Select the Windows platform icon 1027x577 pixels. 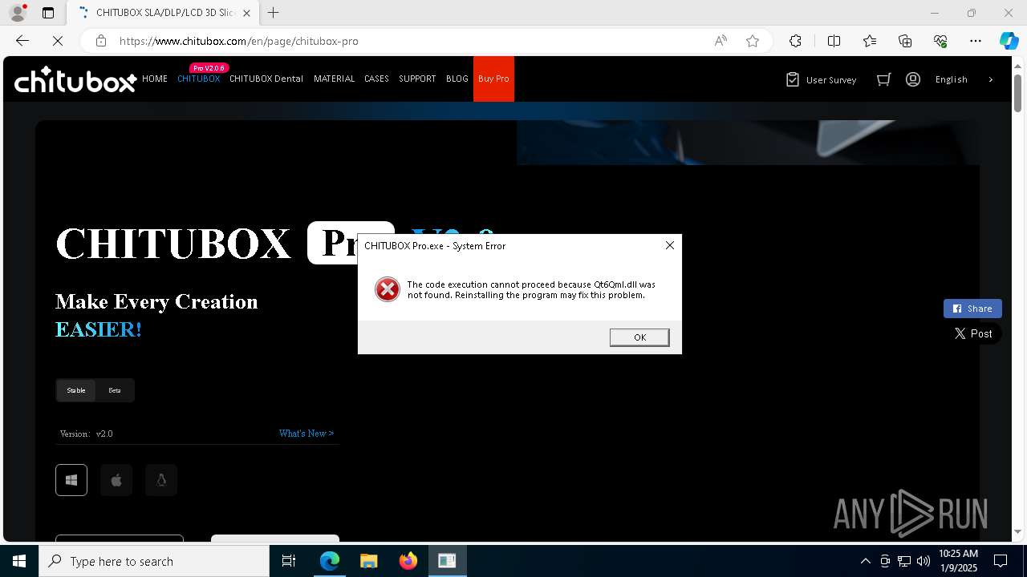point(71,480)
